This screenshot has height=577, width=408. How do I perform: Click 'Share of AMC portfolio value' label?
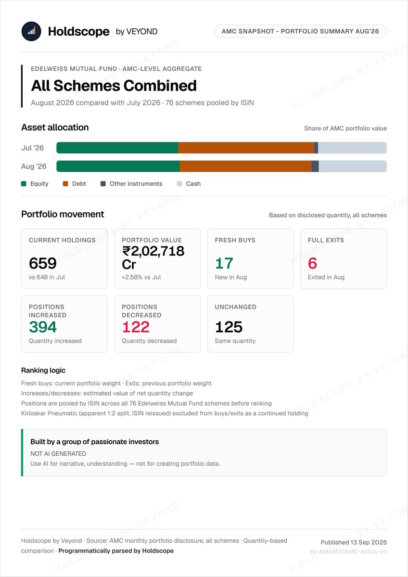pyautogui.click(x=345, y=128)
